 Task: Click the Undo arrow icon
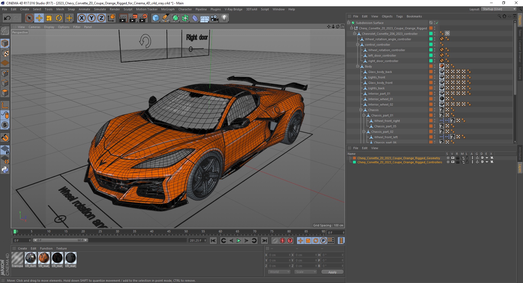(x=7, y=18)
